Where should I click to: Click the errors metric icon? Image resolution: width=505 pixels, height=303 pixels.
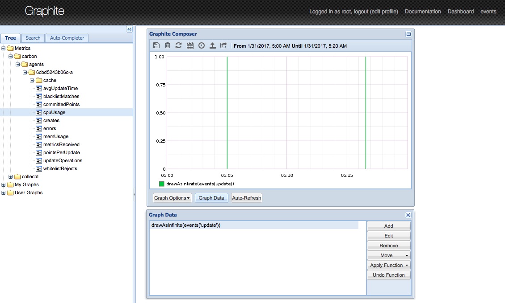click(39, 128)
